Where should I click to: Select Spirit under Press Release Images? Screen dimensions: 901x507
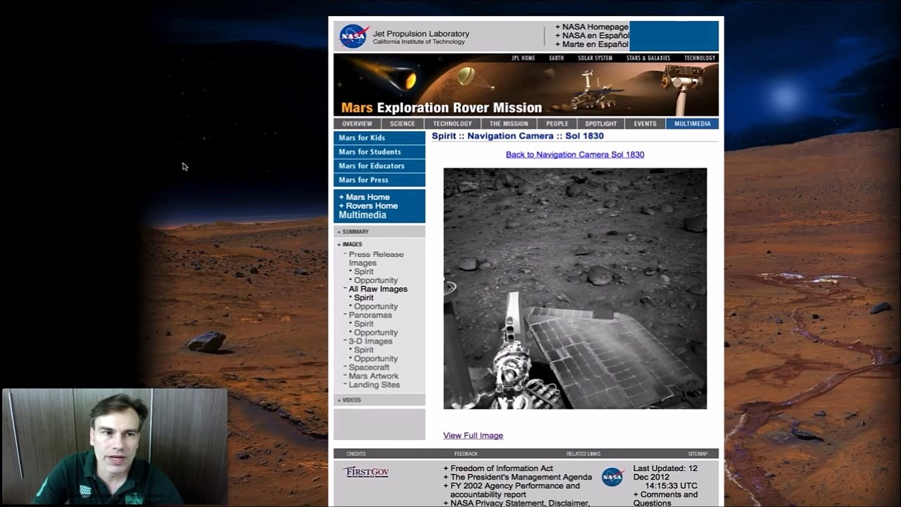pos(364,272)
